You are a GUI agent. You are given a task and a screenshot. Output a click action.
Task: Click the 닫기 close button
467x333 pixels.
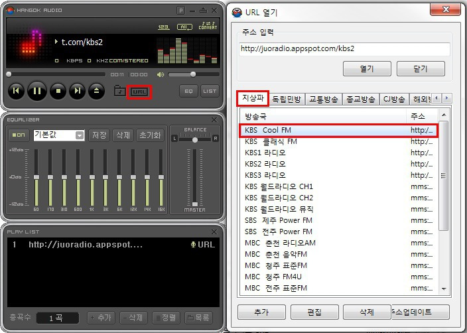point(421,69)
